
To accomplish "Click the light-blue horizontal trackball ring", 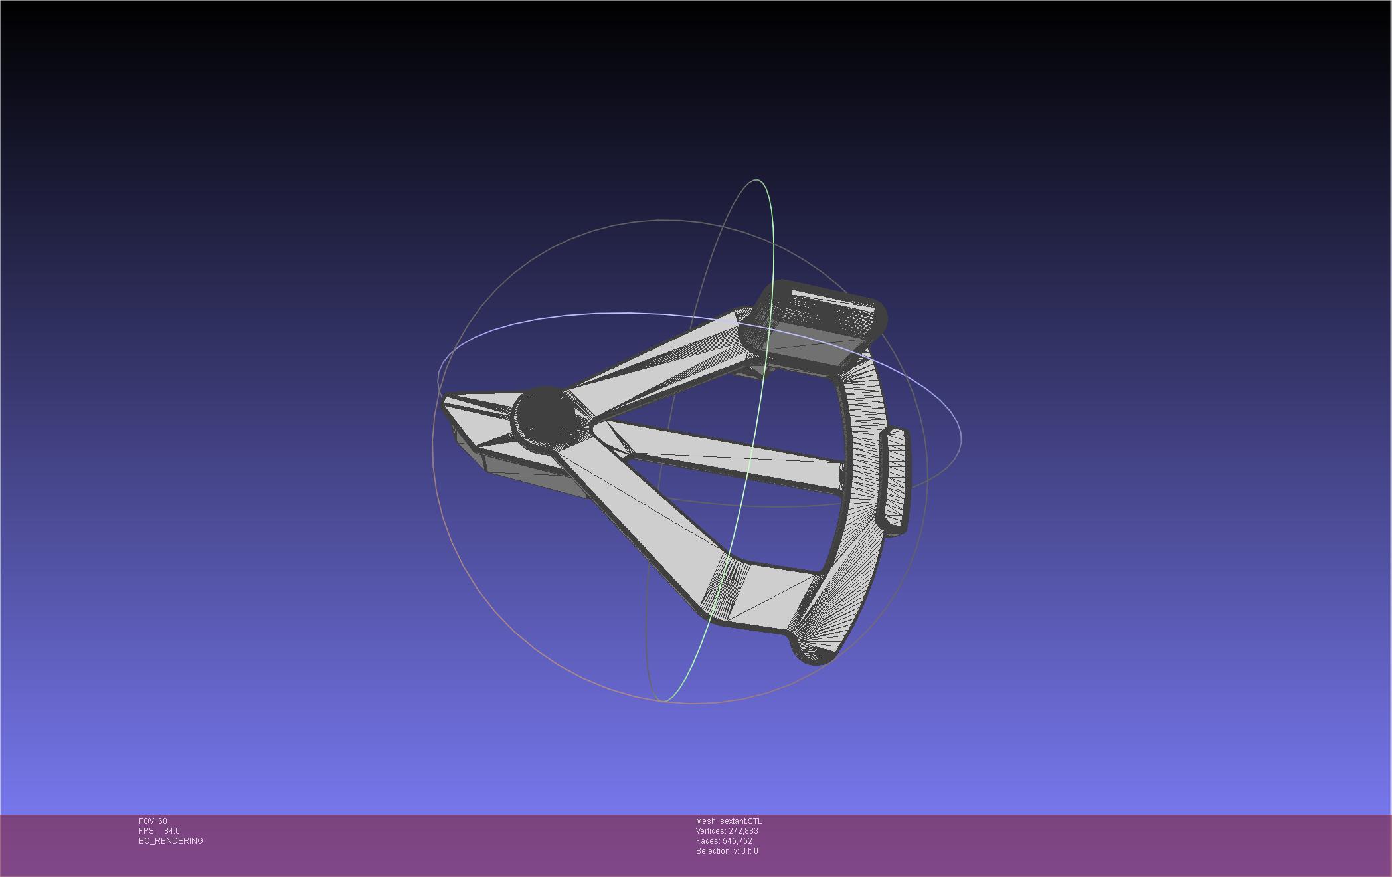I will tap(598, 314).
